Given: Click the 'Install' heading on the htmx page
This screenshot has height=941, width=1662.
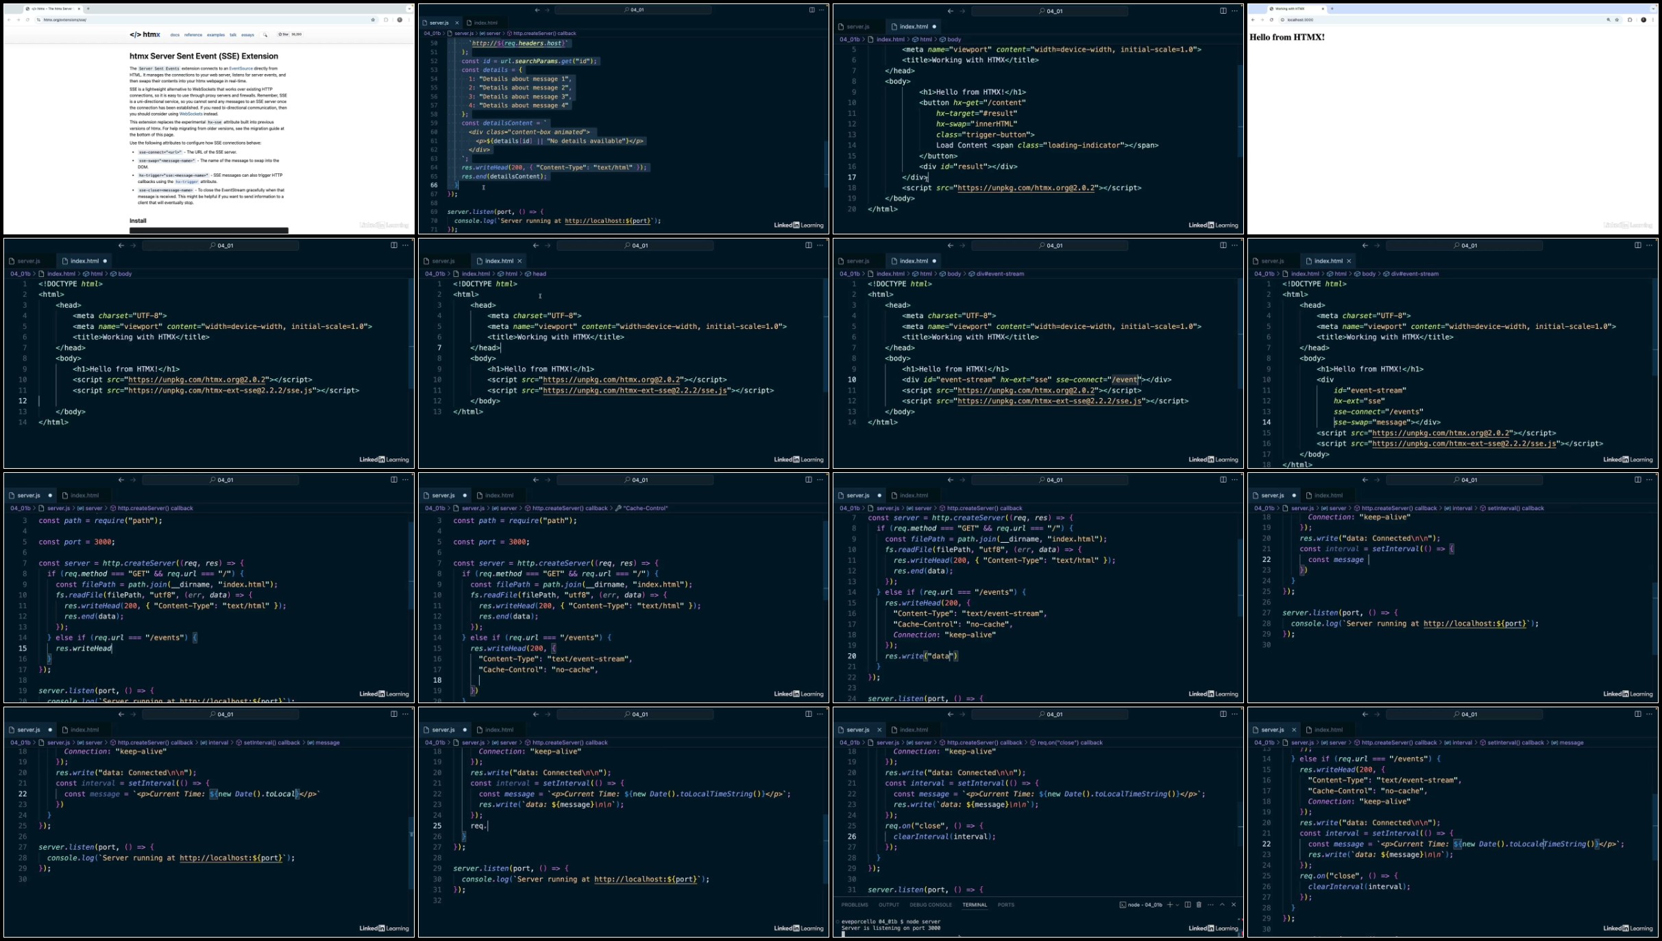Looking at the screenshot, I should click(138, 221).
